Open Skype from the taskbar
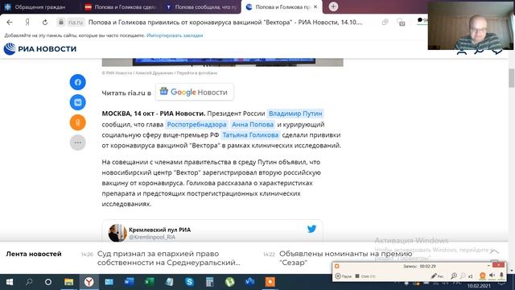Viewport: 515px width, 290px height. coord(189,282)
